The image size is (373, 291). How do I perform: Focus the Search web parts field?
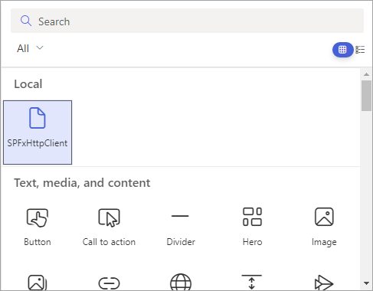(x=187, y=21)
